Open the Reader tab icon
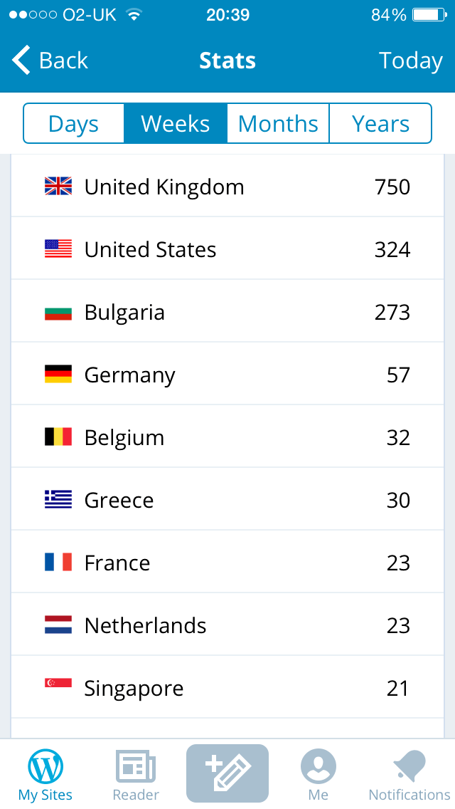 pos(136,767)
